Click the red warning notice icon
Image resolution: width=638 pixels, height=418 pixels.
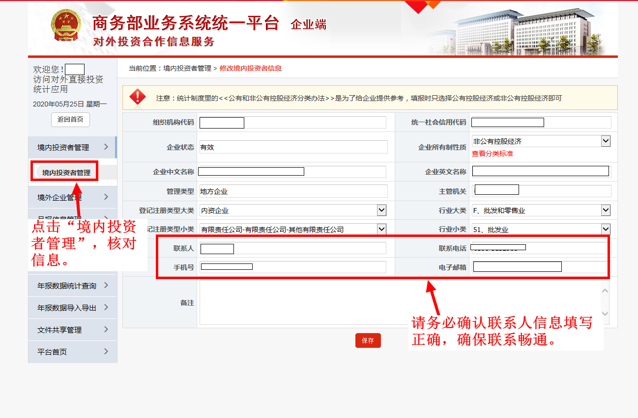(x=138, y=97)
